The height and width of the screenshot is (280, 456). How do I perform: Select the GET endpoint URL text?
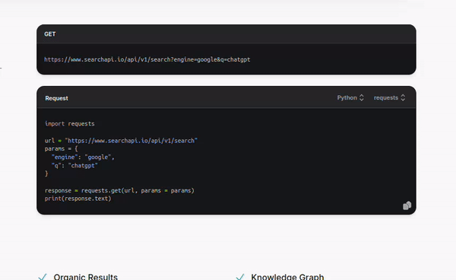click(147, 59)
